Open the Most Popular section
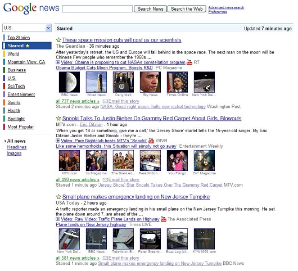Image resolution: width=298 pixels, height=271 pixels. [x=21, y=127]
